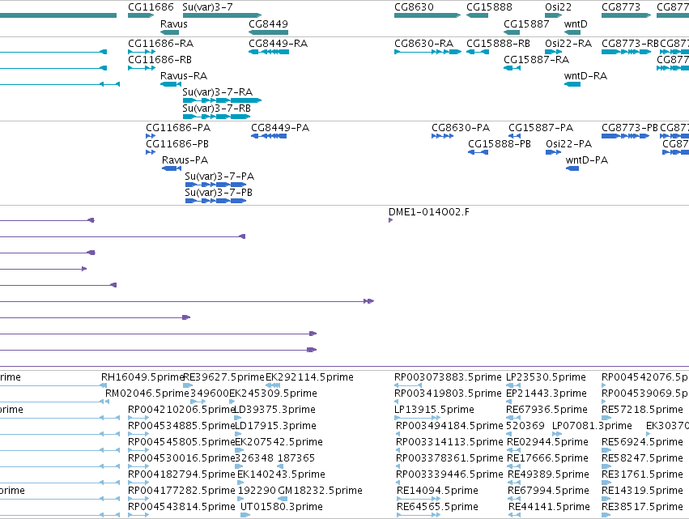Click the CG8449 gene label
This screenshot has width=689, height=519.
pyautogui.click(x=268, y=23)
